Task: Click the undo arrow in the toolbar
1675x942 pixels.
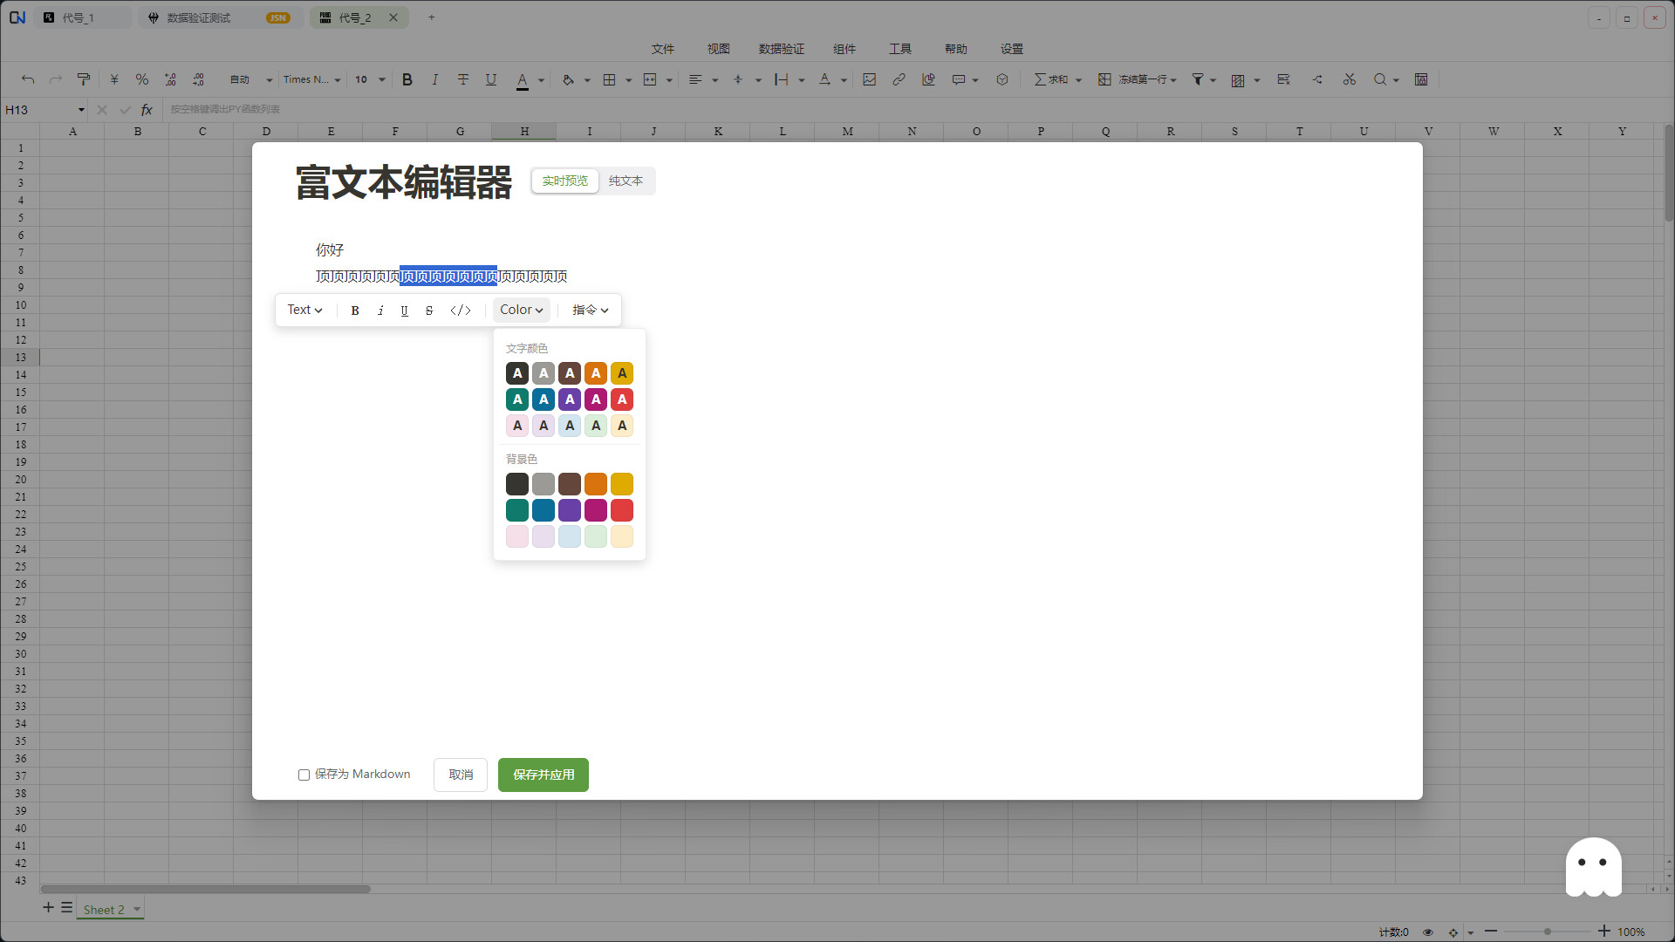Action: (x=28, y=79)
